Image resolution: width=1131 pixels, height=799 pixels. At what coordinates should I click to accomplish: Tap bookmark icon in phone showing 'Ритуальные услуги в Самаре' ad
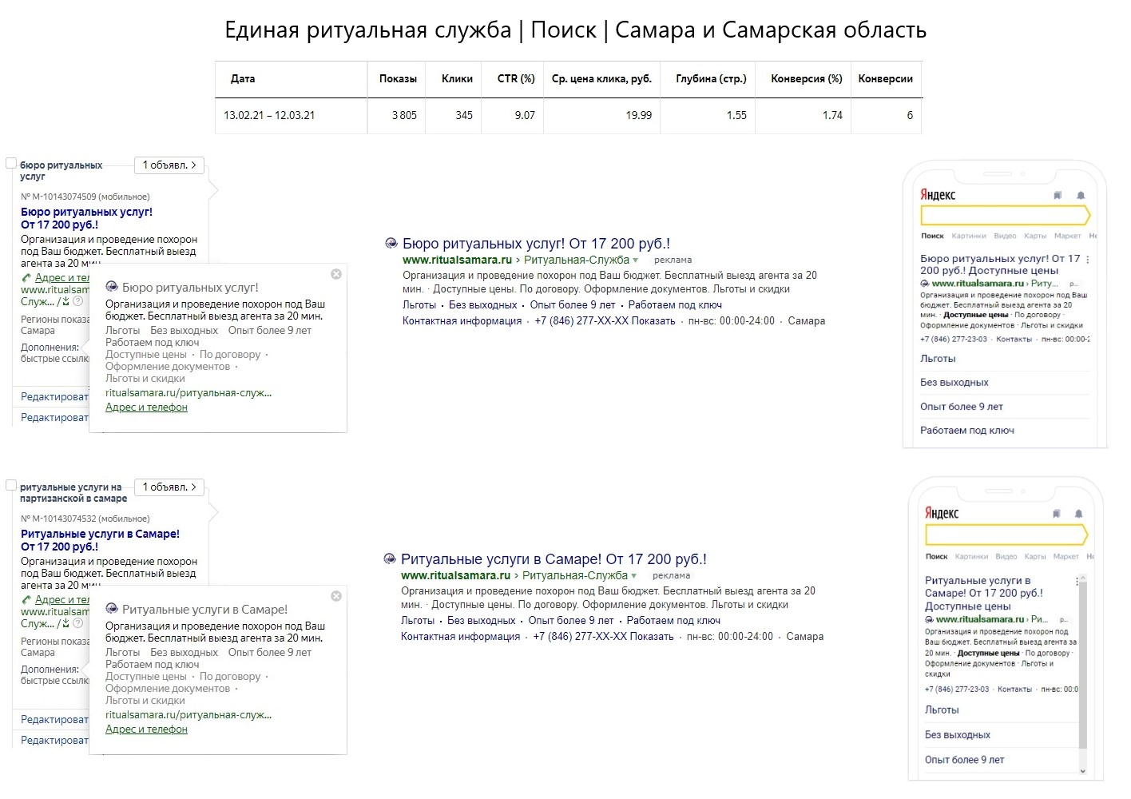(1056, 514)
